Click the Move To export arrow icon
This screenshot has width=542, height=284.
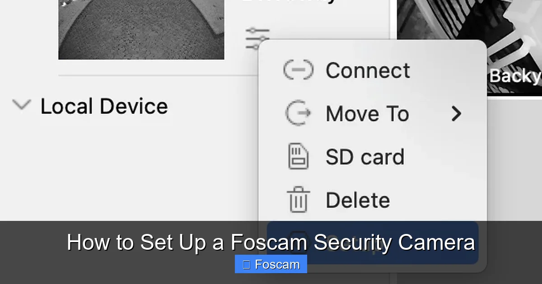298,114
